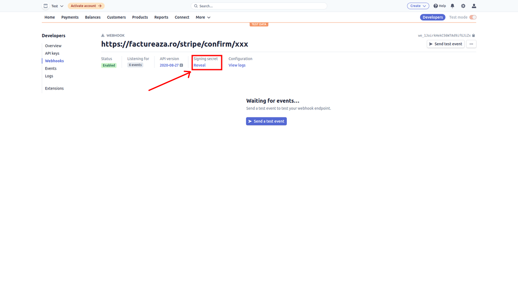Screen dimensions: 518x291
Task: Open settings via the gear icon
Action: click(x=463, y=6)
